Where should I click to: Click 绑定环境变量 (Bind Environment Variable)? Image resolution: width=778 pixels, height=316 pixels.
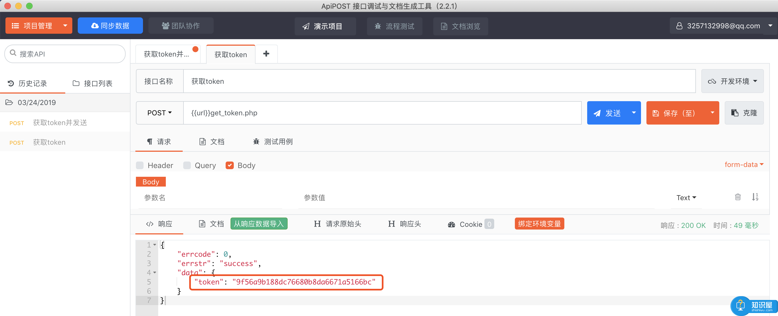[540, 224]
